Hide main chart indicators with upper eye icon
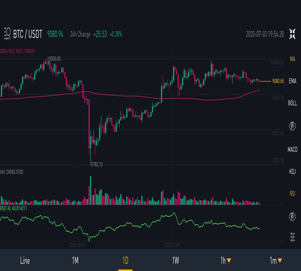301x271 pixels. [292, 126]
